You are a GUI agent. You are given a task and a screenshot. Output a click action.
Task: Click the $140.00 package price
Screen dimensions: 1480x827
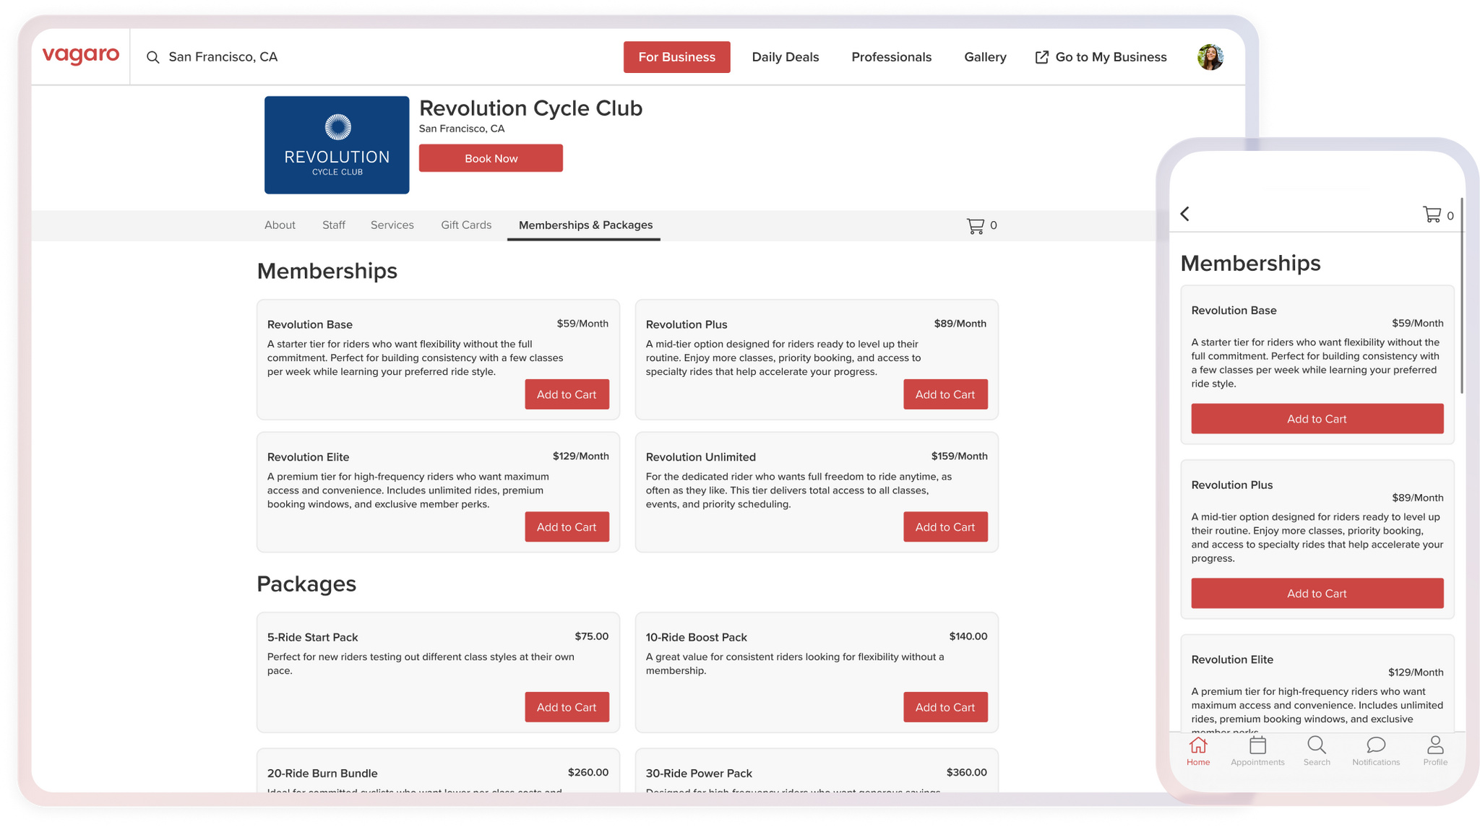click(x=968, y=636)
